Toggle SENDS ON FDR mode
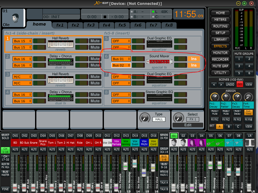Viewport: 258px width, 193px height. pos(164,137)
